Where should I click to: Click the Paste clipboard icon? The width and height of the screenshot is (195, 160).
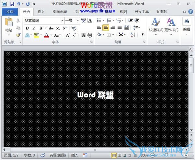(x=9, y=22)
